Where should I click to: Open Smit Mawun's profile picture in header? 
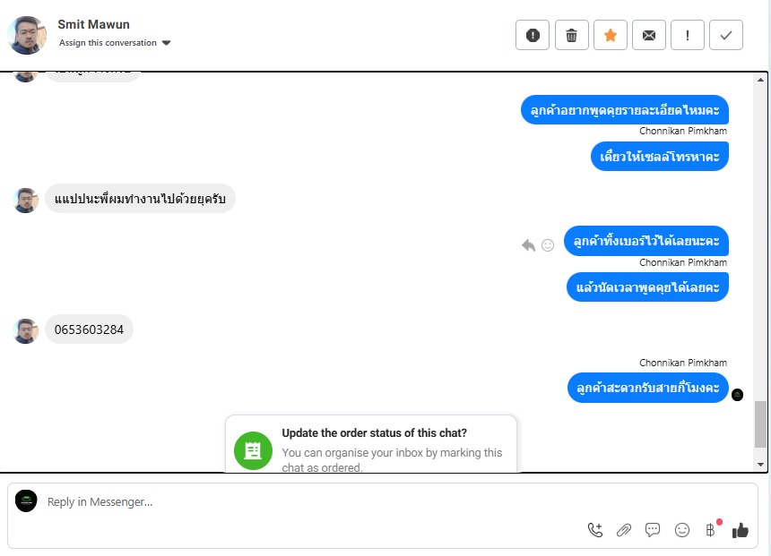pyautogui.click(x=27, y=35)
